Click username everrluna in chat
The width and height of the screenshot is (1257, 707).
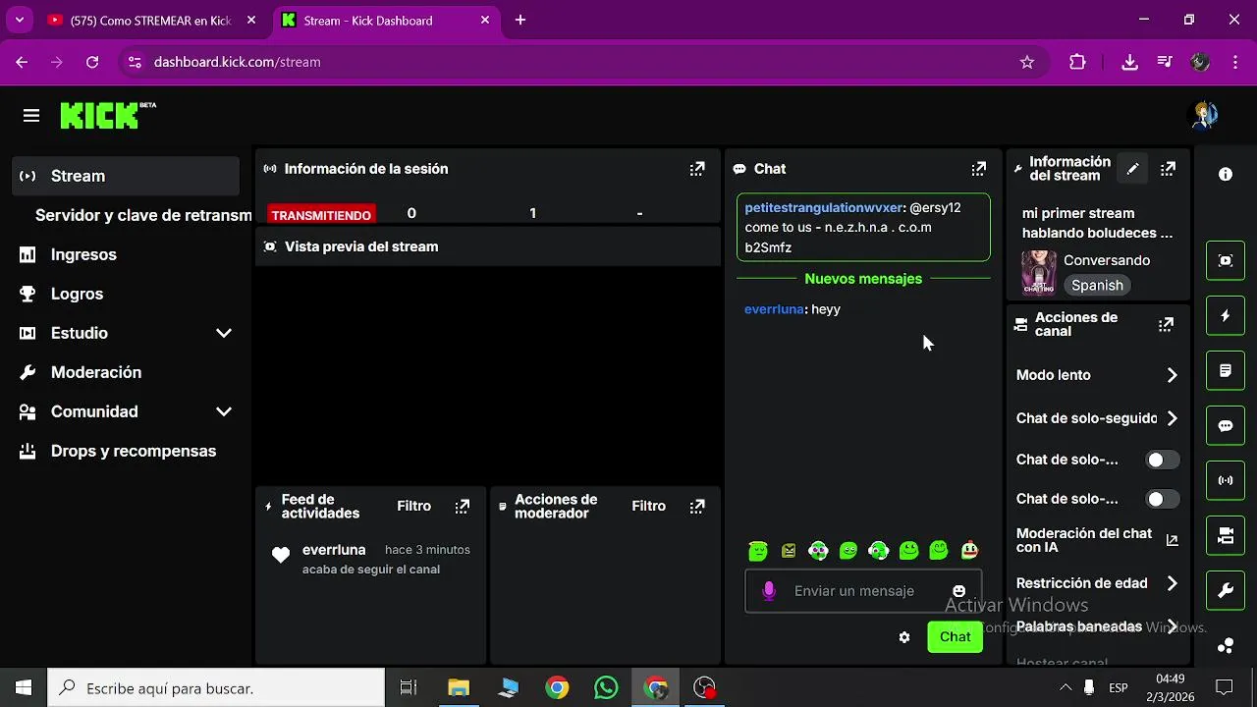click(x=774, y=309)
